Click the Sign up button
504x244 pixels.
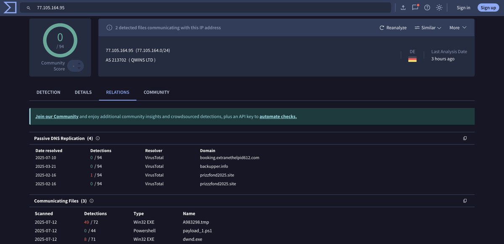[x=488, y=8]
